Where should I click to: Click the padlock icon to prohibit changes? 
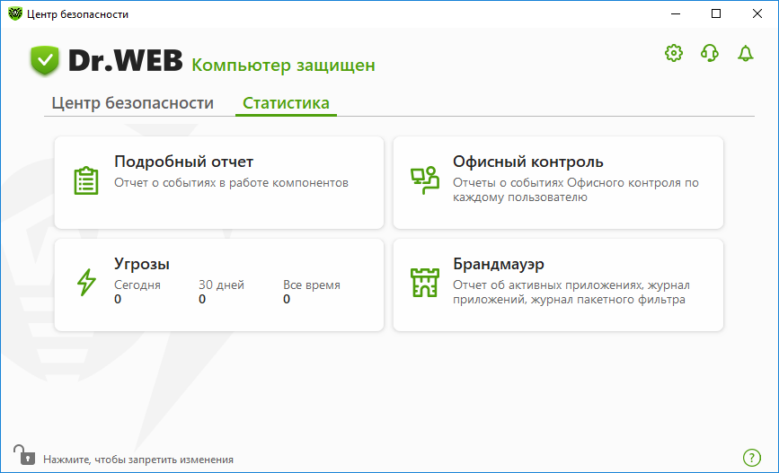click(24, 455)
